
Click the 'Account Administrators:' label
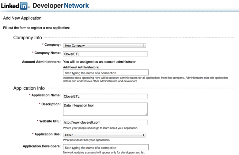41,62
